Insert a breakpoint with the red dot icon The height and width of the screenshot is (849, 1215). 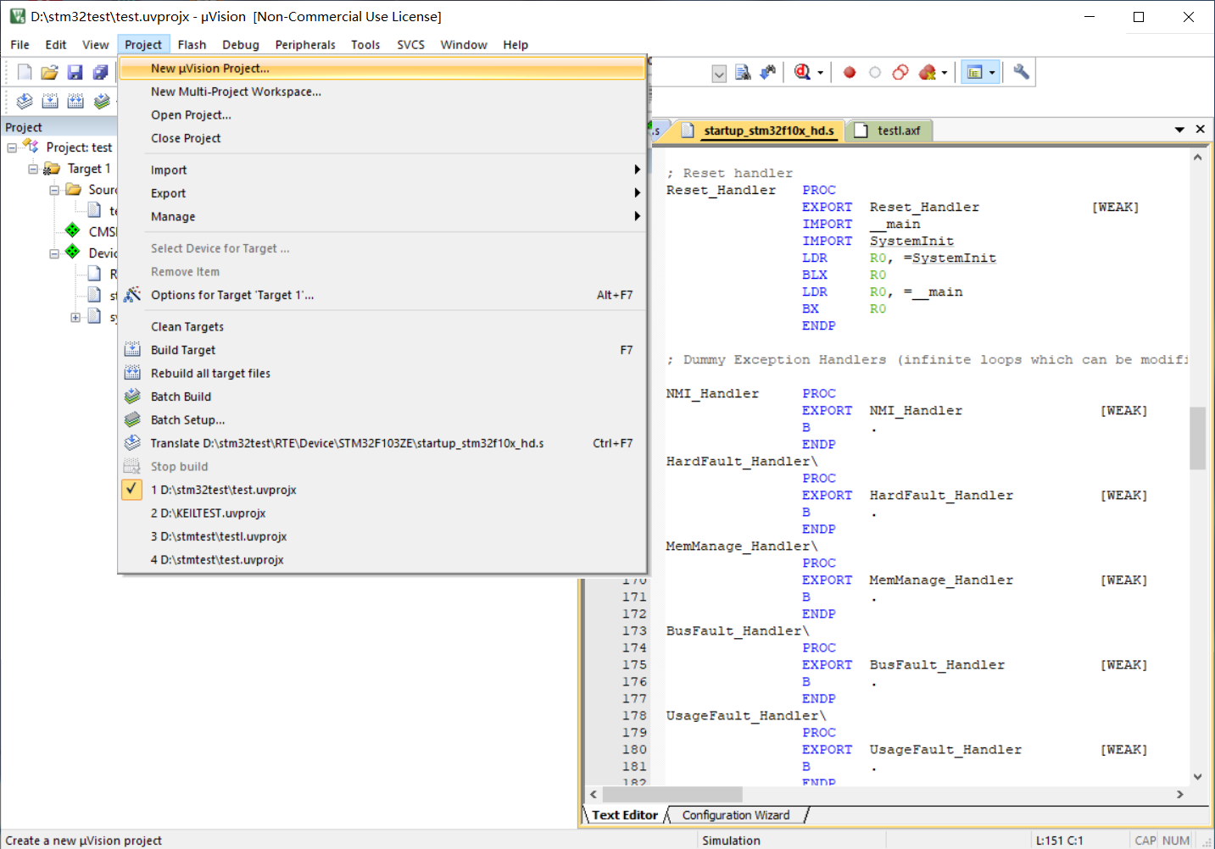(850, 73)
